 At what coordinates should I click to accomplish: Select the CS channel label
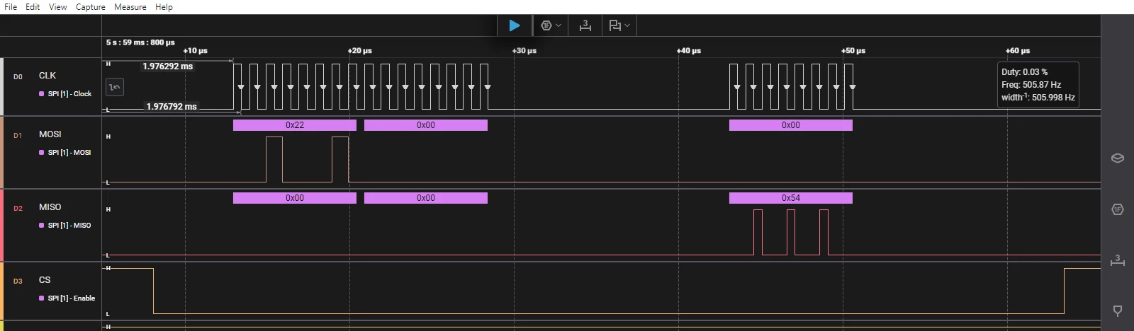[x=45, y=280]
